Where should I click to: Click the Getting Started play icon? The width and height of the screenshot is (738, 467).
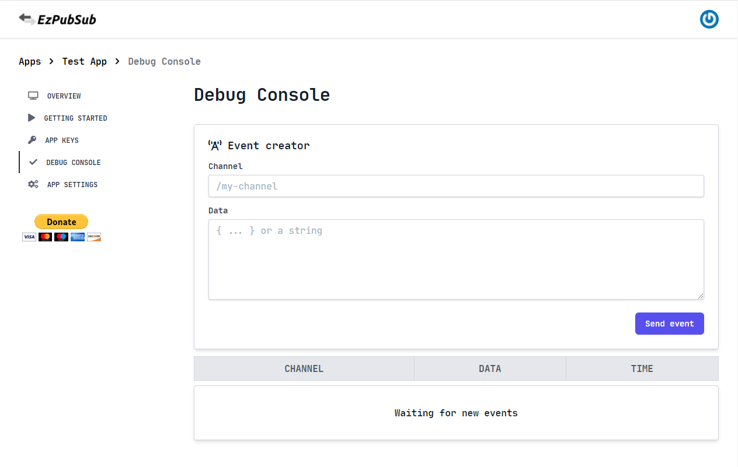click(32, 118)
